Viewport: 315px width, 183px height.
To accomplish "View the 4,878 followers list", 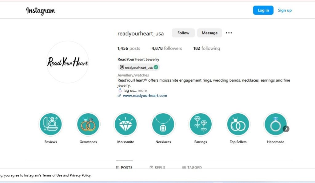I will 167,48.
